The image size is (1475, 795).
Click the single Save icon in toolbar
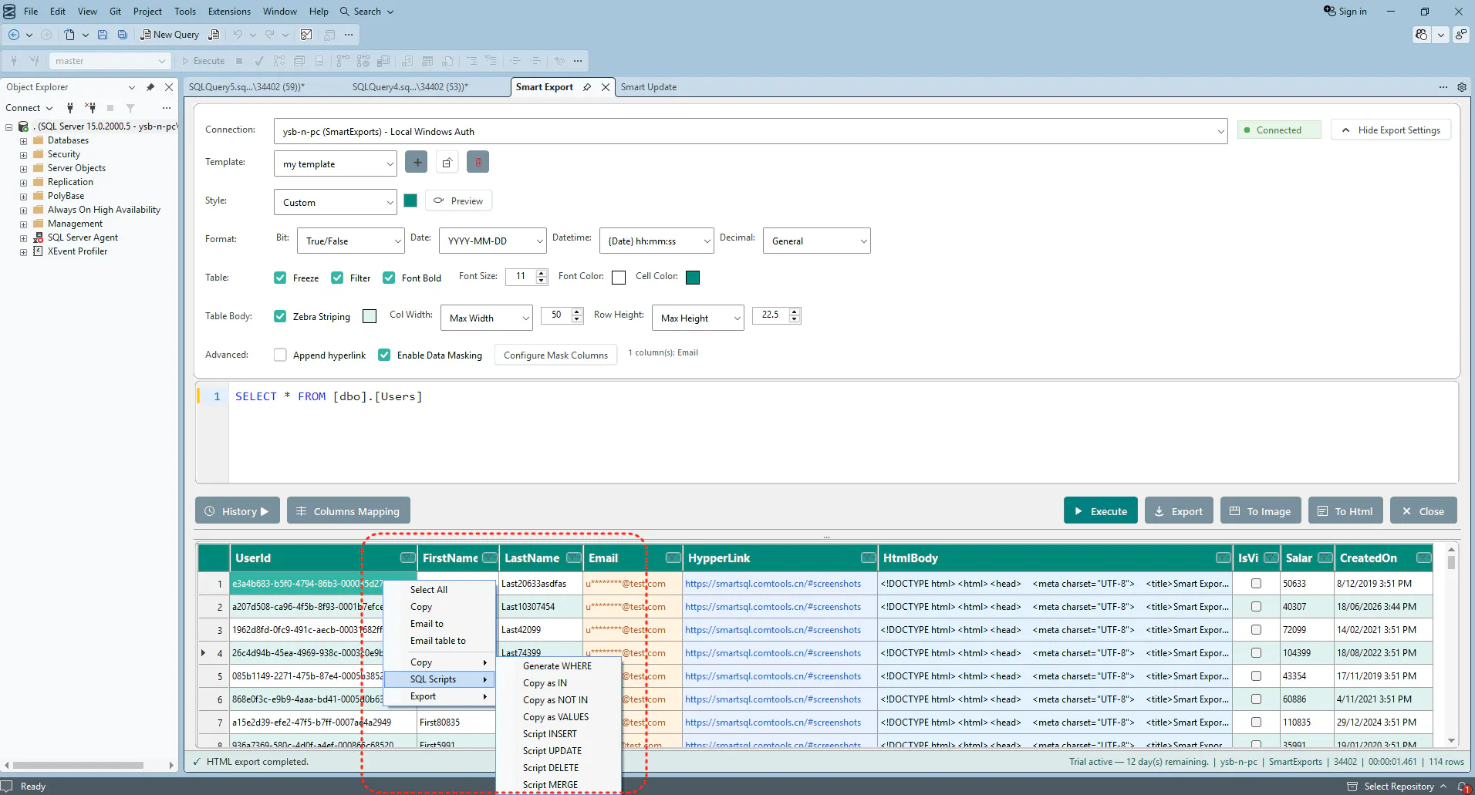[103, 35]
